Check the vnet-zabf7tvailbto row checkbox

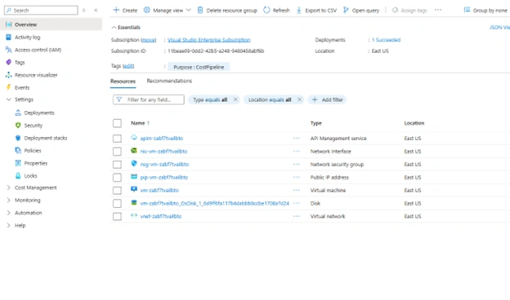[x=117, y=216]
